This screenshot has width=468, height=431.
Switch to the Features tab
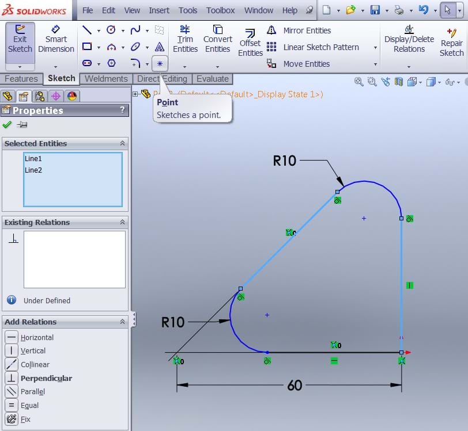21,79
